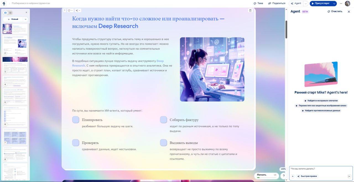Click the card heading about Deep Research
This screenshot has height=182, width=354.
point(148,22)
